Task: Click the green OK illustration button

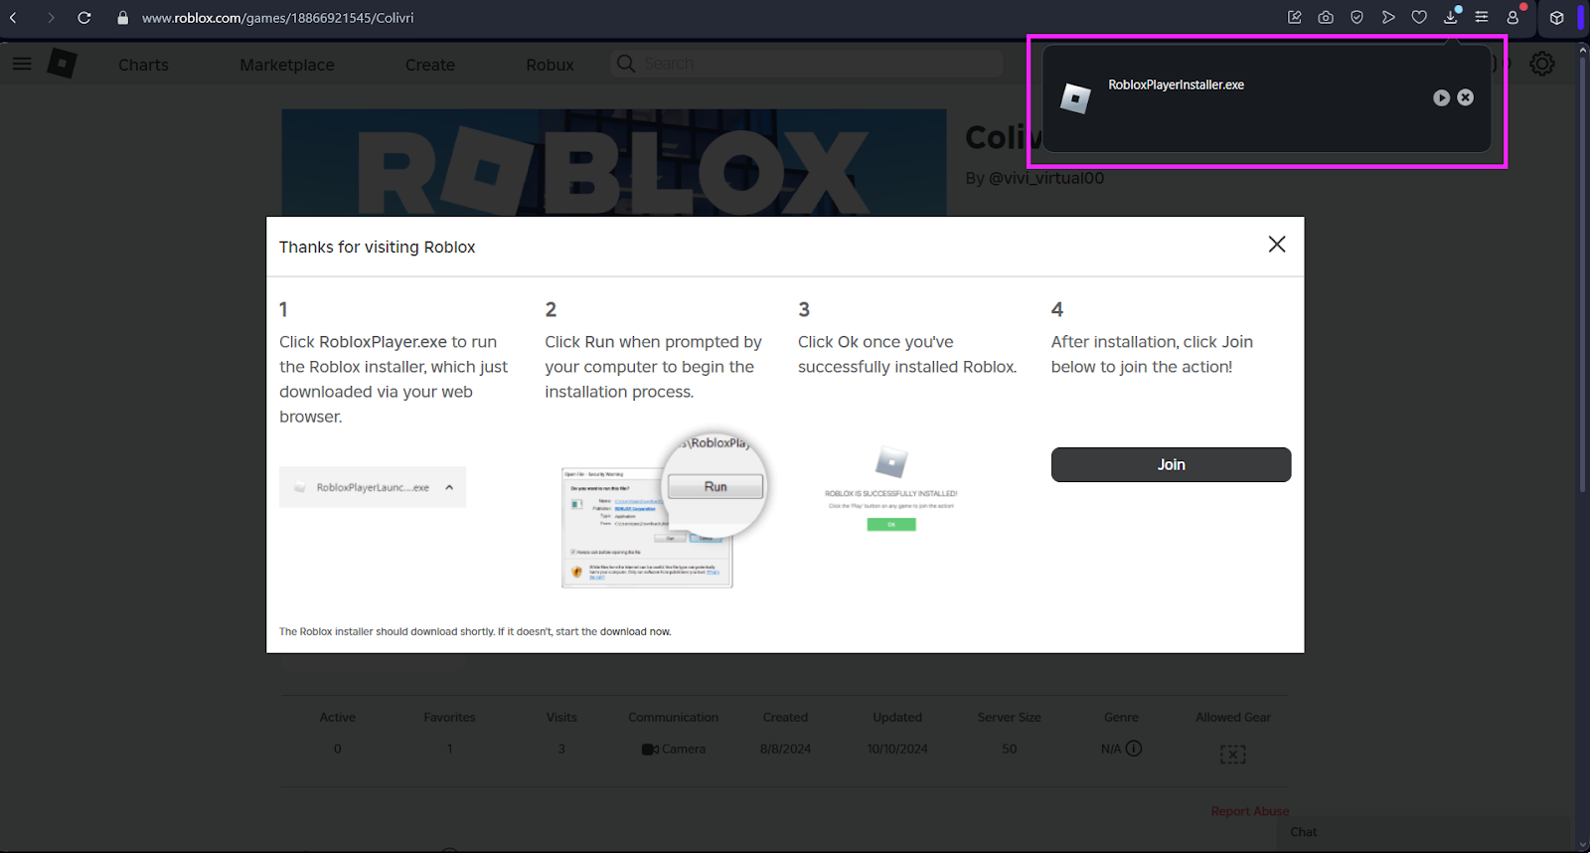Action: (x=891, y=524)
